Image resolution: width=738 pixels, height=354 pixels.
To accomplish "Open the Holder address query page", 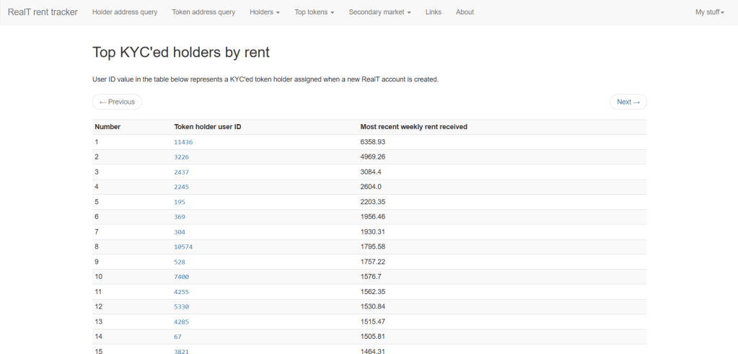I will click(125, 12).
